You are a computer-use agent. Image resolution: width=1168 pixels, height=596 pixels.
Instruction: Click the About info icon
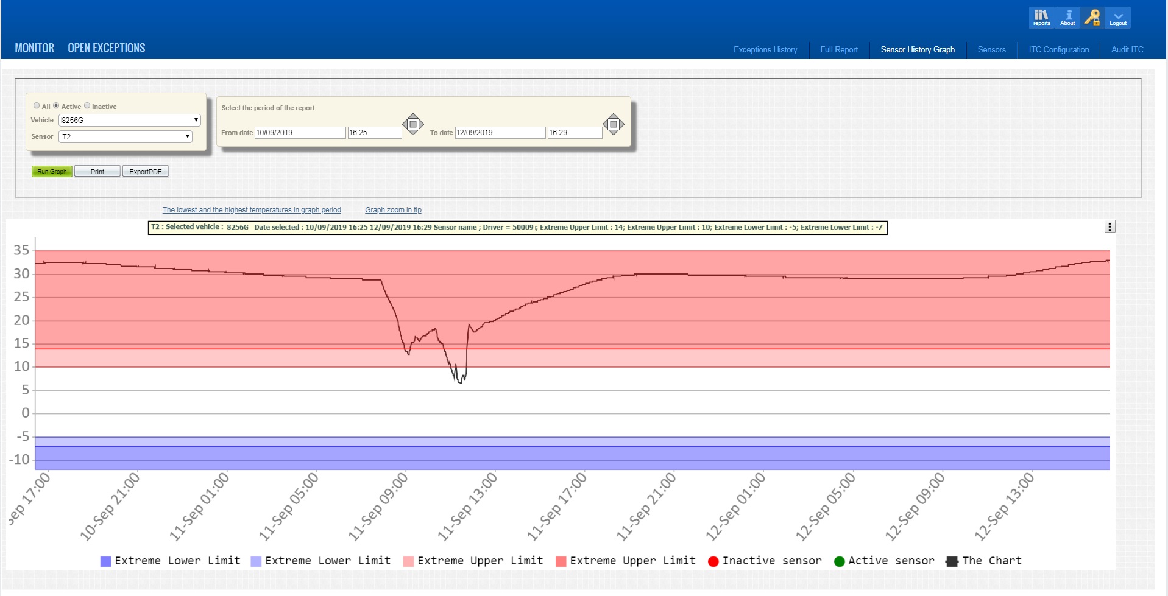tap(1067, 18)
